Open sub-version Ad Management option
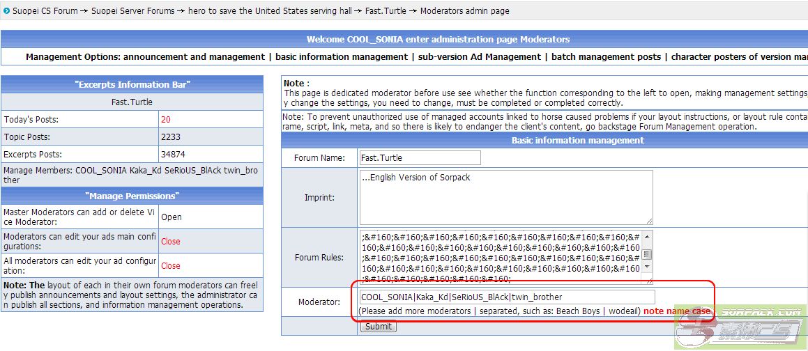This screenshot has width=808, height=351. [x=479, y=56]
